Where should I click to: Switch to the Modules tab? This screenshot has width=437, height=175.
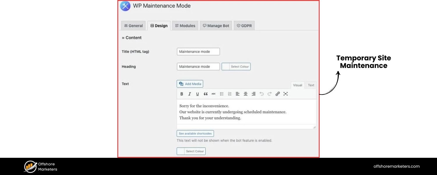click(x=185, y=26)
